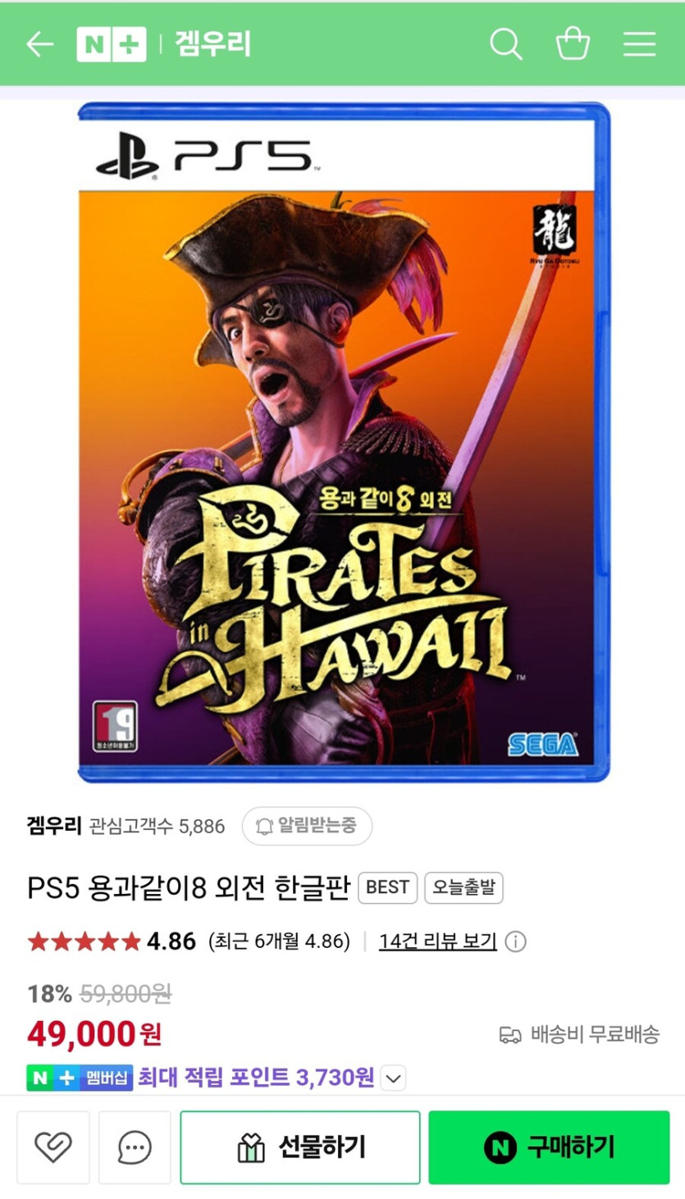Screen dimensions: 685x1199
Task: Tap the green 구매하기 buy button
Action: pos(549,1147)
